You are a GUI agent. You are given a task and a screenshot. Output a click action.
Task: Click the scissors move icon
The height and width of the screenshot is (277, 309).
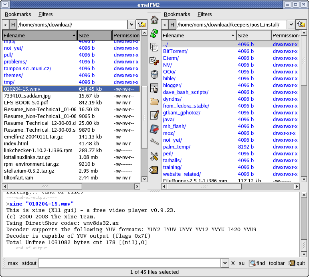coord(154,61)
